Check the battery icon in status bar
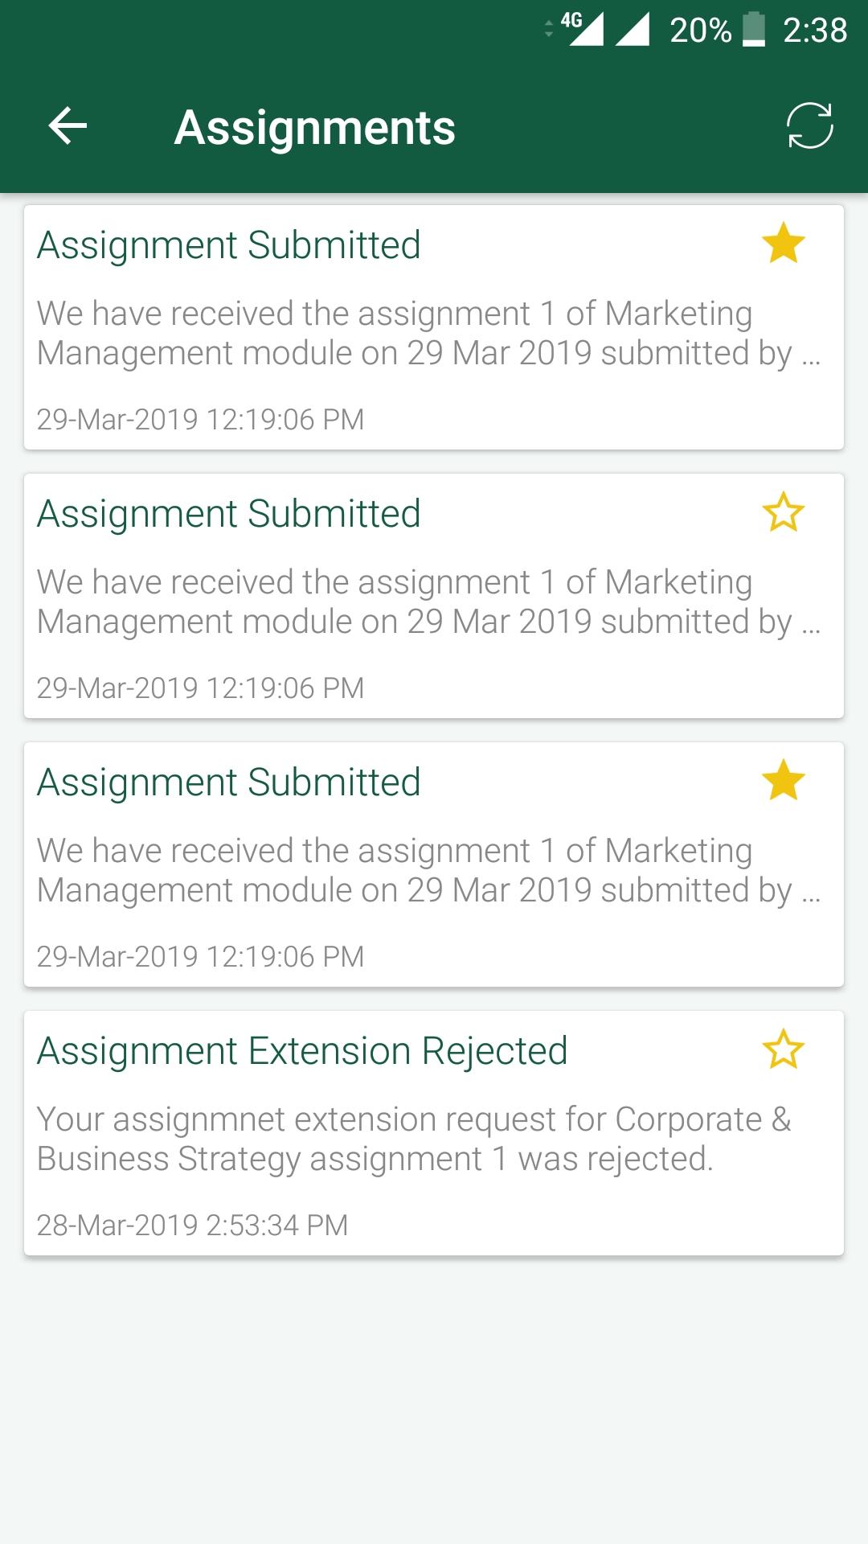The width and height of the screenshot is (868, 1544). coord(754,30)
